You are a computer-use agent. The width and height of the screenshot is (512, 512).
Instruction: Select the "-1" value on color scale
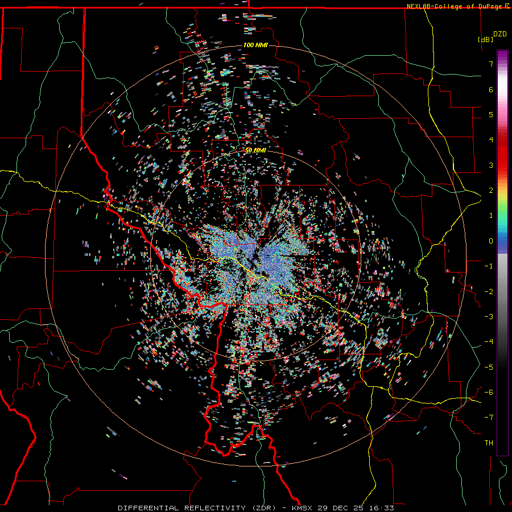coord(489,266)
